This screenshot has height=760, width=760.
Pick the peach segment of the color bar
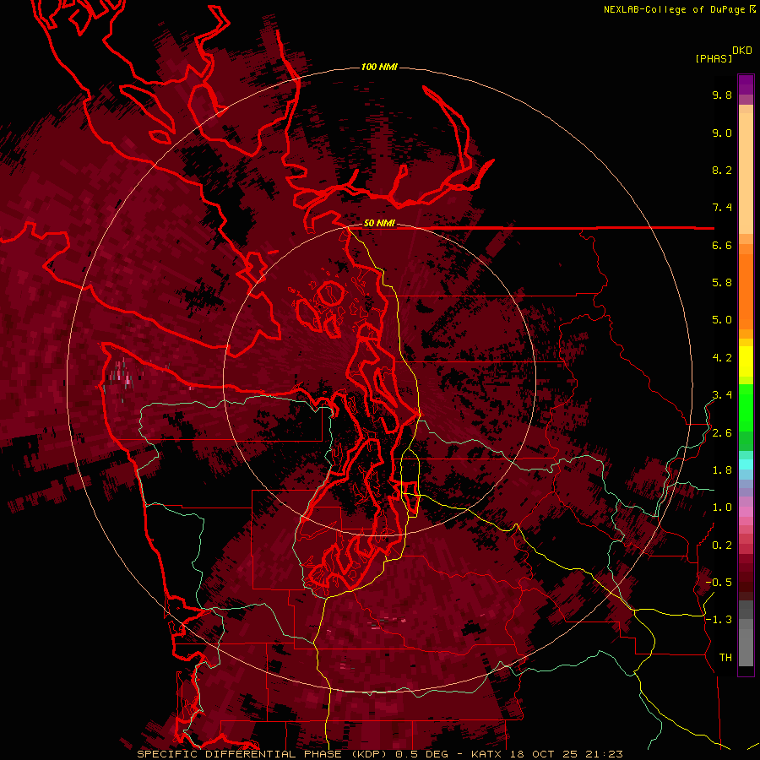(x=746, y=173)
